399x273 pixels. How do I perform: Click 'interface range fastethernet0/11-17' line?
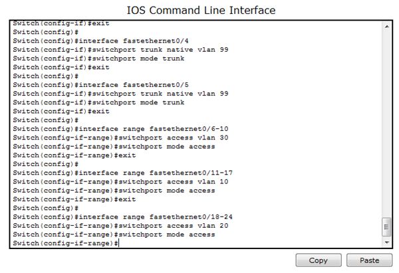[x=122, y=173]
